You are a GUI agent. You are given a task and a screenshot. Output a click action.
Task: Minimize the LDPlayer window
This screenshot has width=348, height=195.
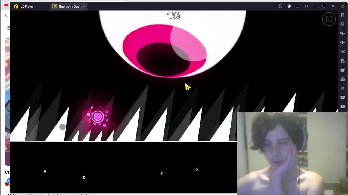(315, 6)
